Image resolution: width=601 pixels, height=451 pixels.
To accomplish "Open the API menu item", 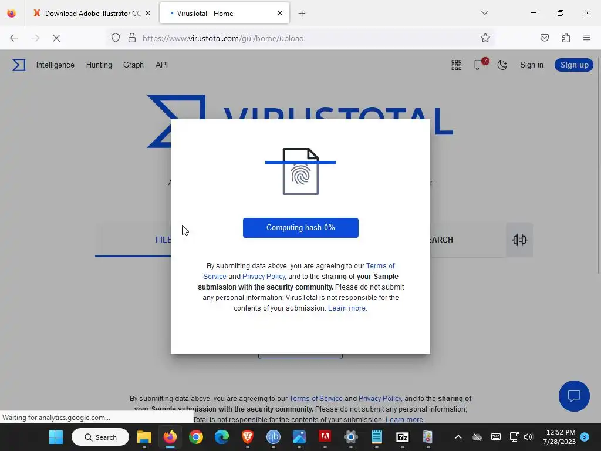I will tap(161, 65).
